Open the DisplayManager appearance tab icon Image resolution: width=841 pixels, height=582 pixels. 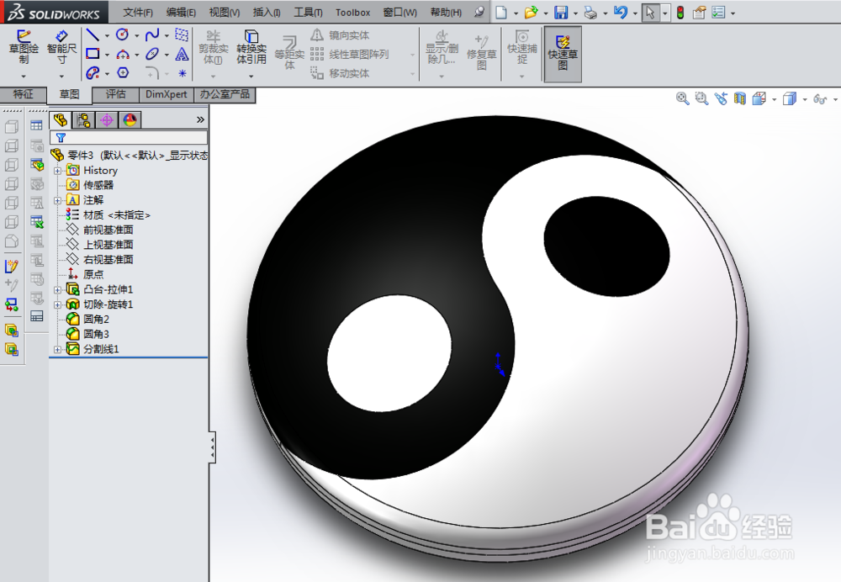[130, 119]
